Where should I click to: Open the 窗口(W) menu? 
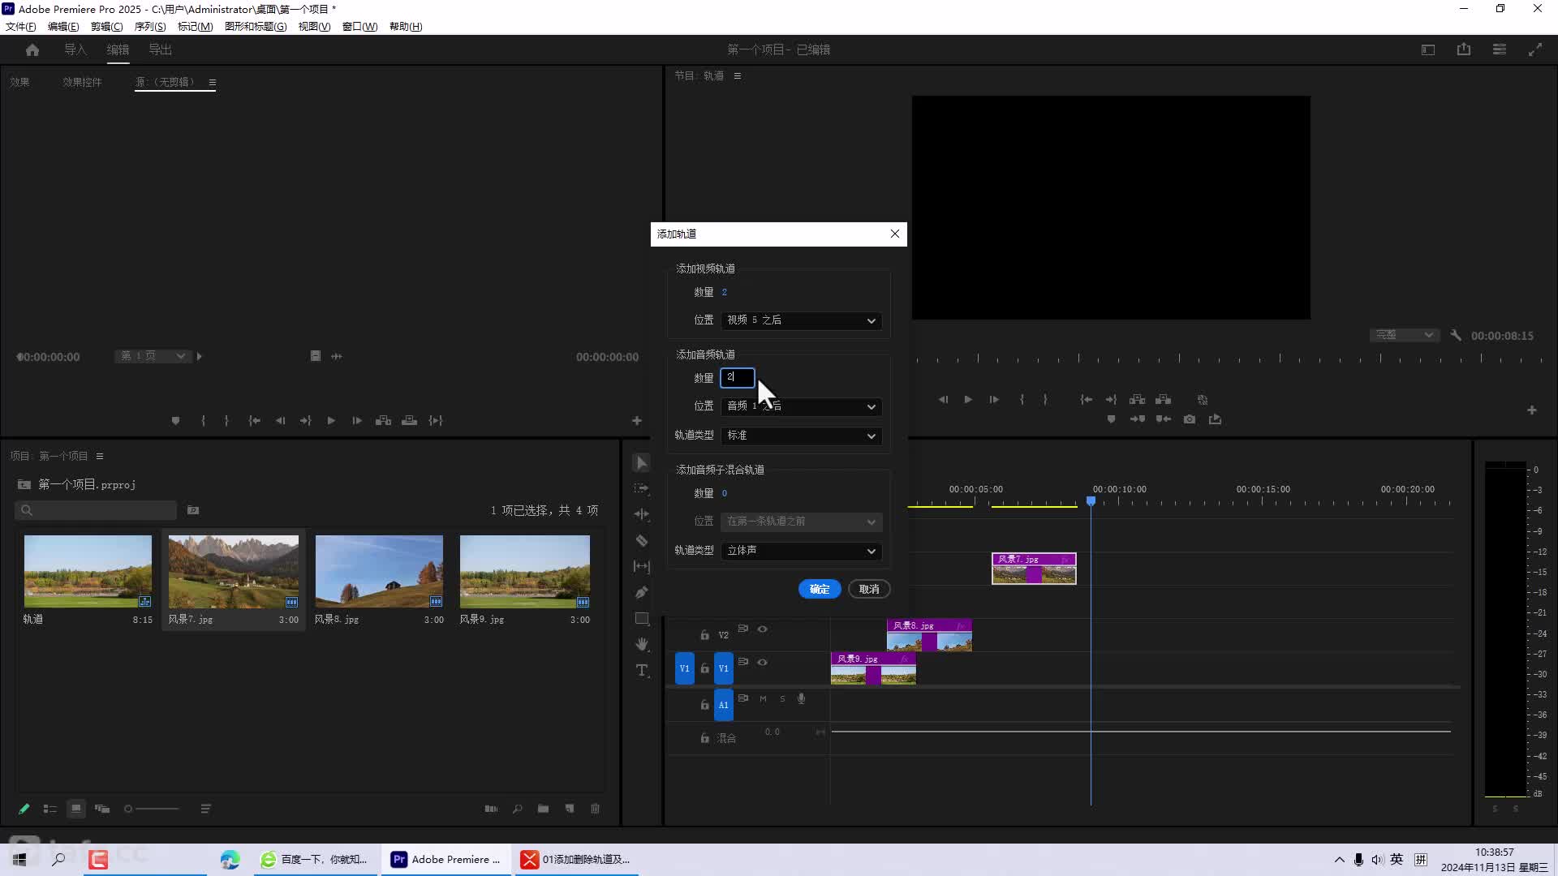tap(359, 26)
